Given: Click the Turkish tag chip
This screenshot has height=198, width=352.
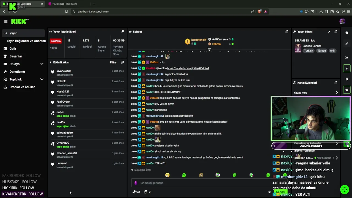Looking at the screenshot, I should 309,51.
